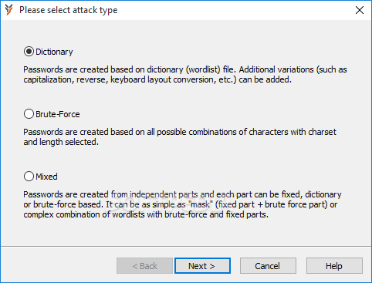This screenshot has height=283, width=372.
Task: Select the Dictionary attack radio button
Action: click(x=29, y=52)
